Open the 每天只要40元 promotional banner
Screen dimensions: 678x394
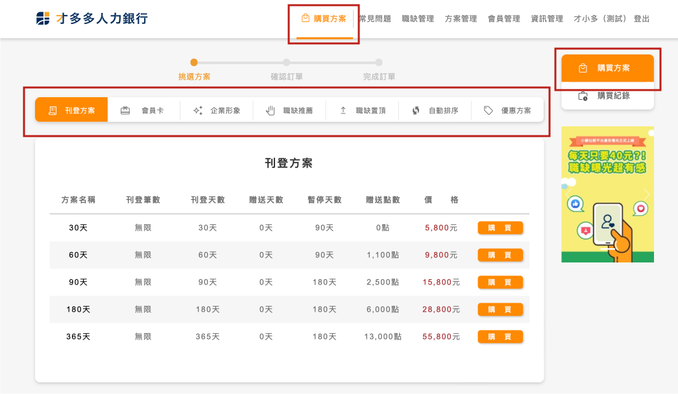tap(607, 194)
